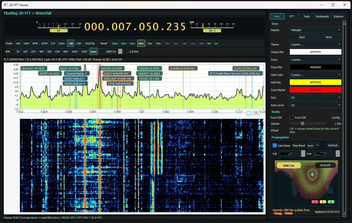Click the G propagation badge under the map
Image resolution: width=352 pixels, height=223 pixels.
pyautogui.click(x=331, y=202)
